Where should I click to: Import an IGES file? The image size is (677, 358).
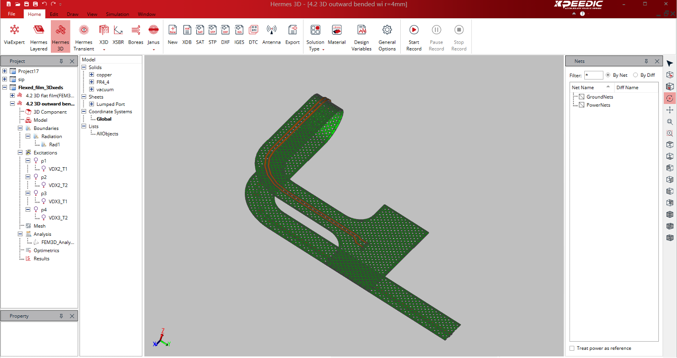pos(239,35)
